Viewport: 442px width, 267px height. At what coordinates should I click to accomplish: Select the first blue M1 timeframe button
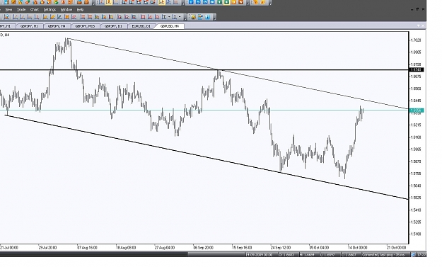tap(191, 2)
